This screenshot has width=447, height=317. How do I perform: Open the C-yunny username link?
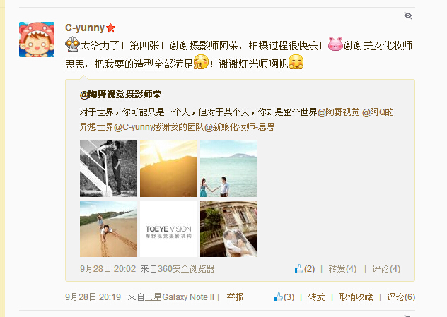(85, 28)
